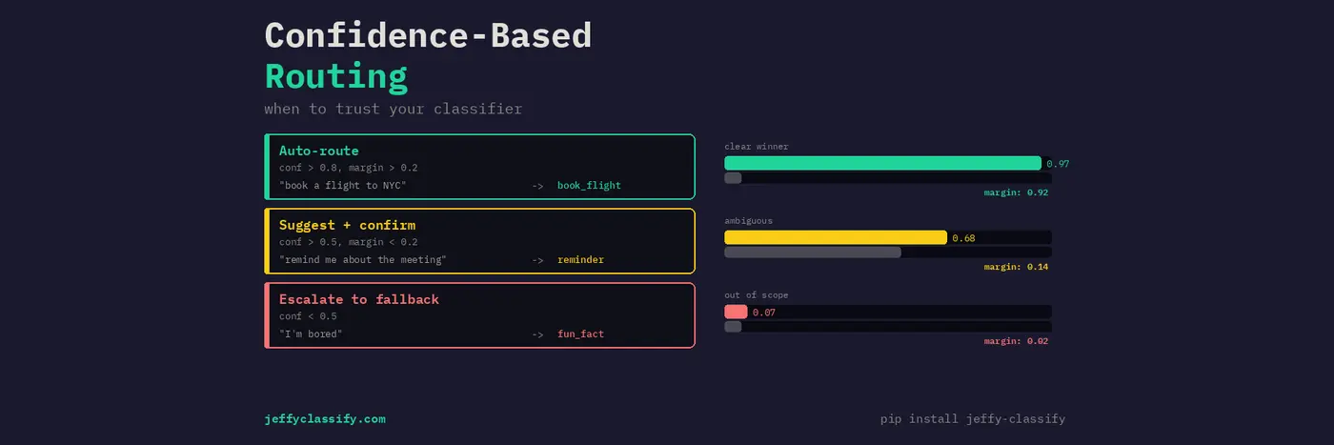Screen dimensions: 1334x445
Task: Click the jeffyclassify.com link
Action: click(x=325, y=418)
